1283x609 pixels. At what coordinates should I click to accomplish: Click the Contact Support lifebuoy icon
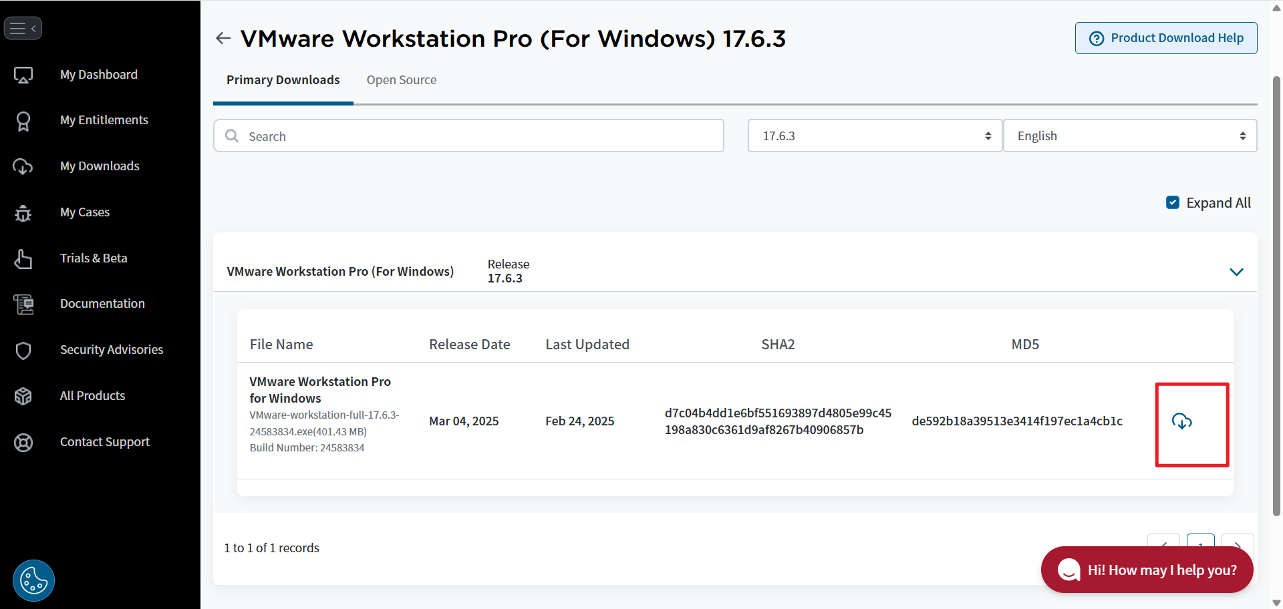(23, 442)
